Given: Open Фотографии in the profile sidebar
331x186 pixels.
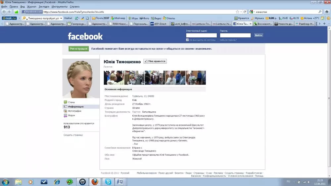Looking at the screenshot, I should pyautogui.click(x=74, y=111).
